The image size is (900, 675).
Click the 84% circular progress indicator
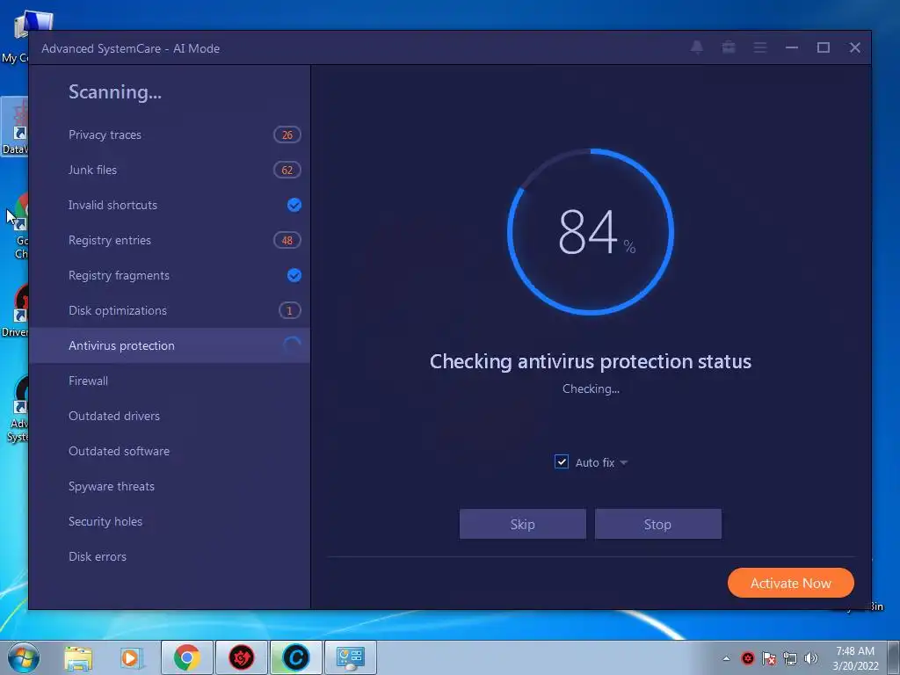[591, 232]
